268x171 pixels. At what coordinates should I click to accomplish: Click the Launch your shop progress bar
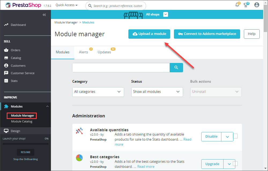pos(26,144)
